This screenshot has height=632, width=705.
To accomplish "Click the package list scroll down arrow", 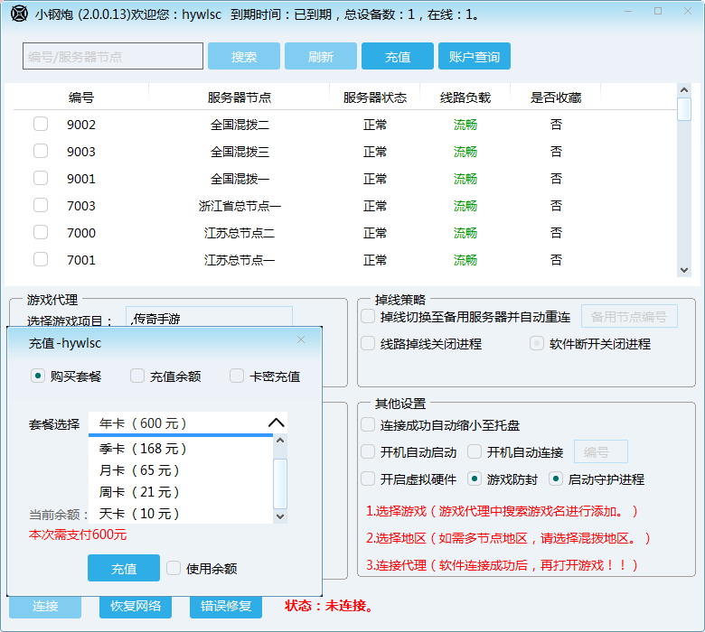I will 280,516.
